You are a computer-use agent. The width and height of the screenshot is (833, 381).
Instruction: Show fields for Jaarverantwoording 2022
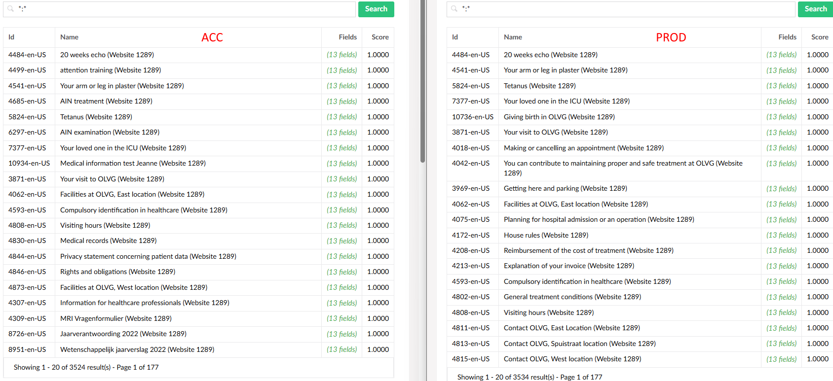coord(341,334)
